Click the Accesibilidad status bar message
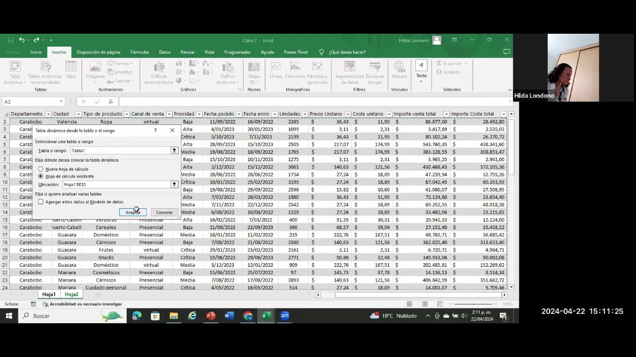This screenshot has height=357, width=636. click(x=82, y=304)
